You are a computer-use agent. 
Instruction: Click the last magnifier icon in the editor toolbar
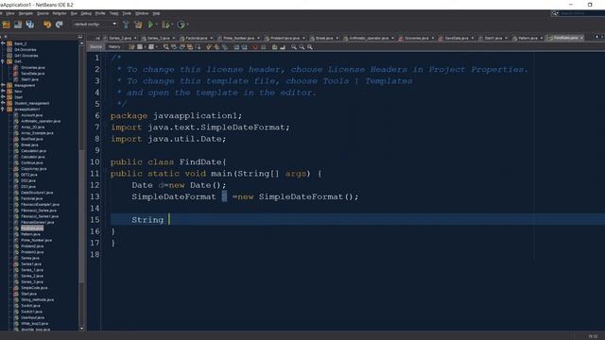pyautogui.click(x=310, y=47)
